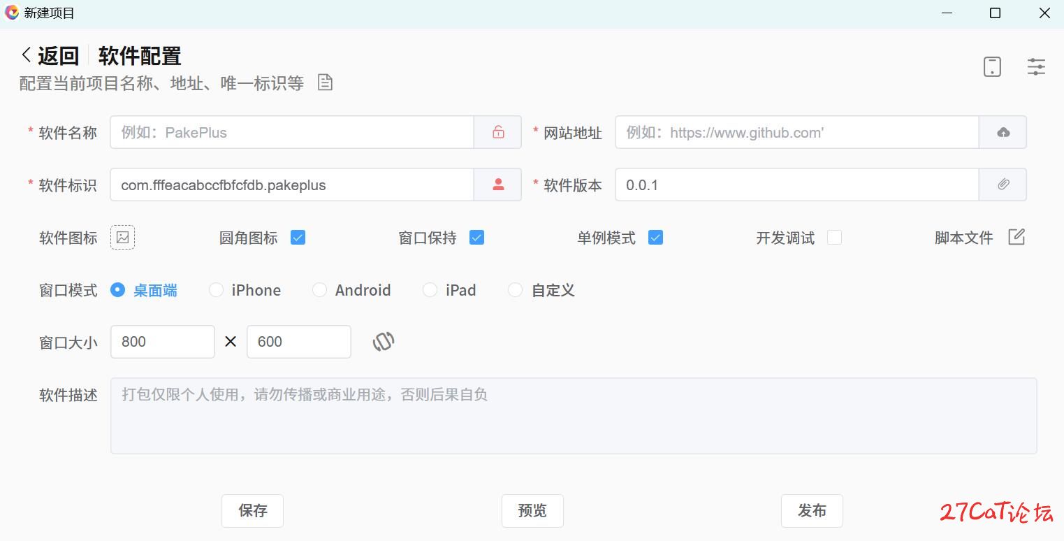The image size is (1064, 541).
Task: Swap width and height with rotate icon
Action: tap(383, 342)
